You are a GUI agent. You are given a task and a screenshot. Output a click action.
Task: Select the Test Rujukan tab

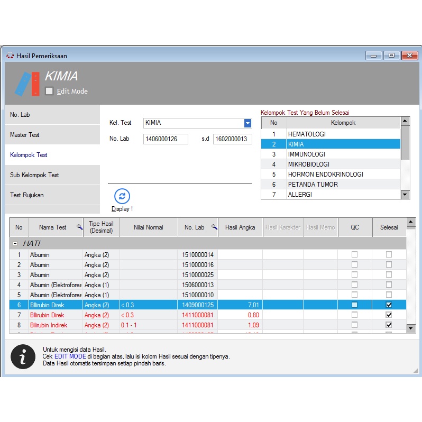[52, 195]
